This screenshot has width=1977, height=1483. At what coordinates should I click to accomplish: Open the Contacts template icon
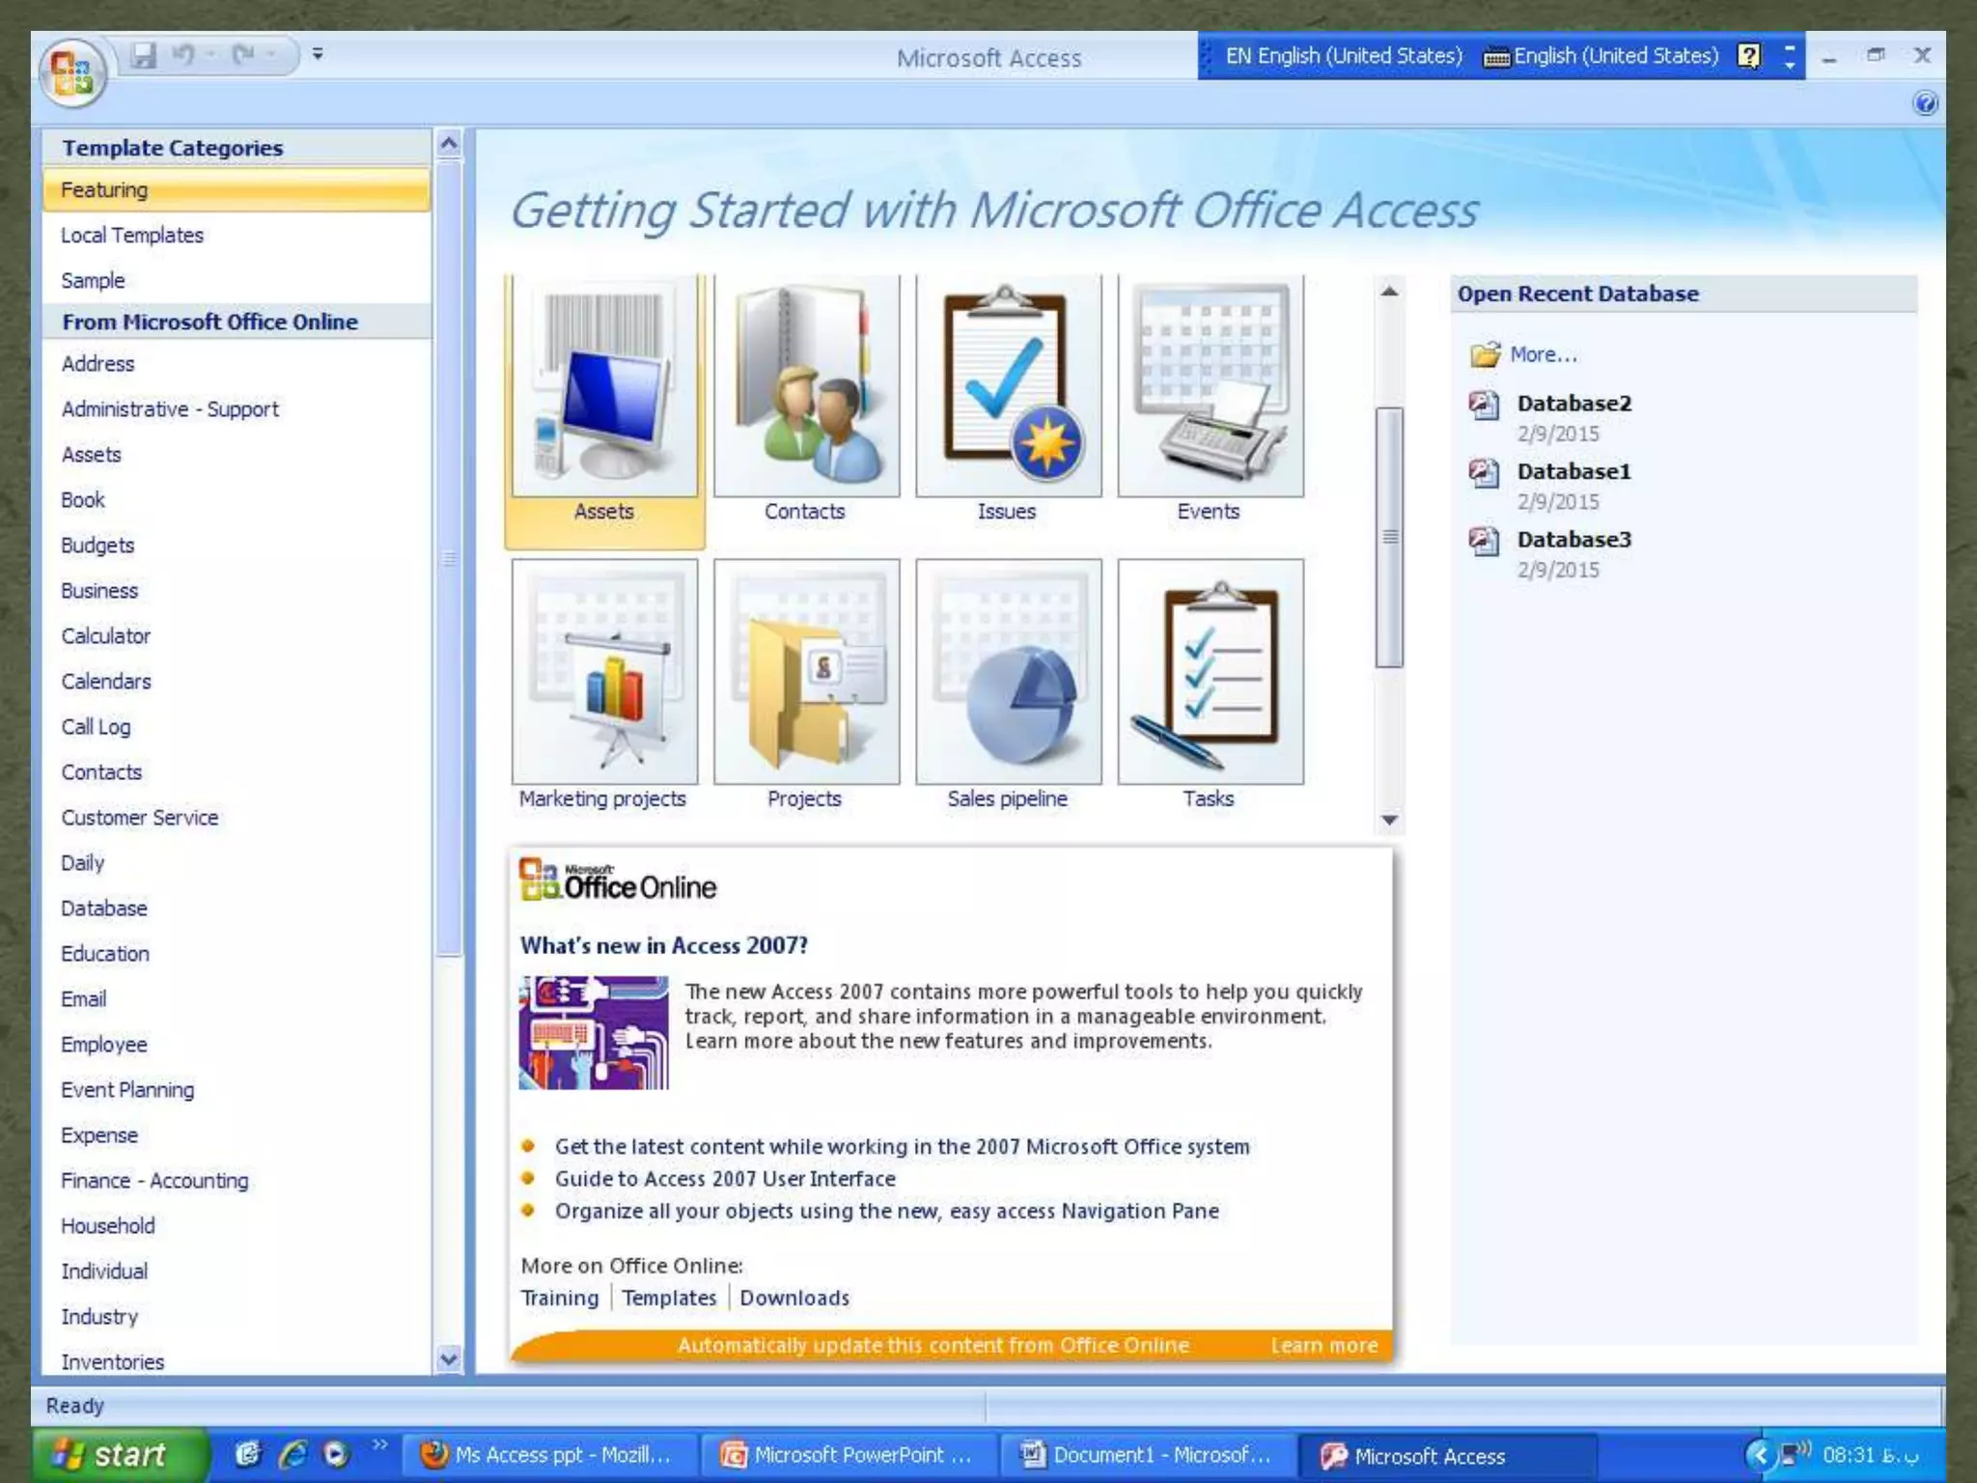click(x=806, y=388)
